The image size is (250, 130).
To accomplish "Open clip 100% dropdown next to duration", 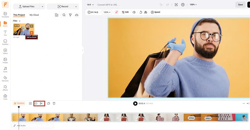I will 107,12.
